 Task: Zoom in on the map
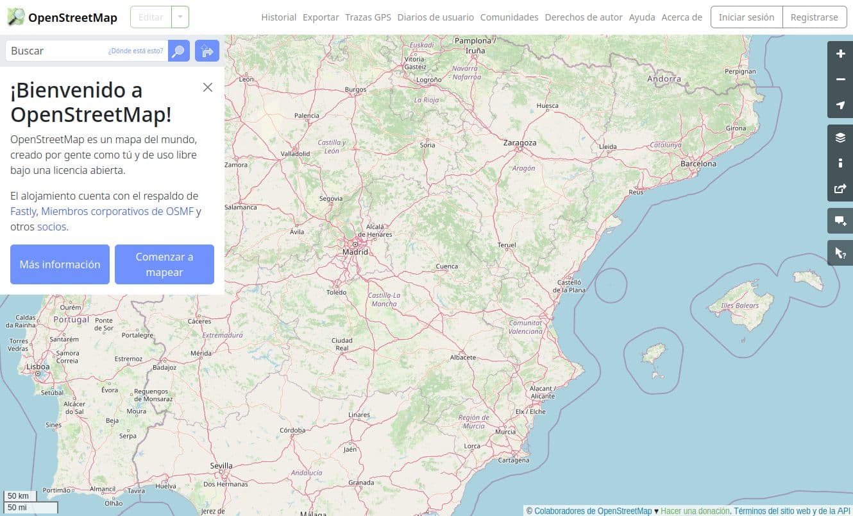(x=840, y=54)
